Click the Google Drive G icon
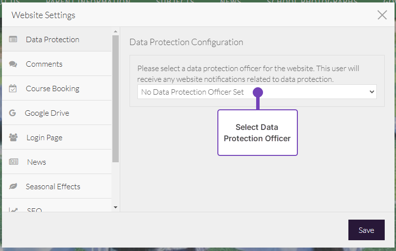This screenshot has width=396, height=251. [13, 113]
